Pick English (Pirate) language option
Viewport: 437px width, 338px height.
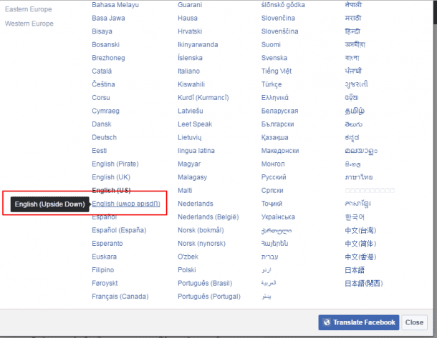point(115,164)
